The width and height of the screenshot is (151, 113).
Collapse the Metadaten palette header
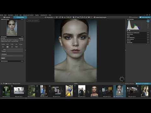(12, 37)
